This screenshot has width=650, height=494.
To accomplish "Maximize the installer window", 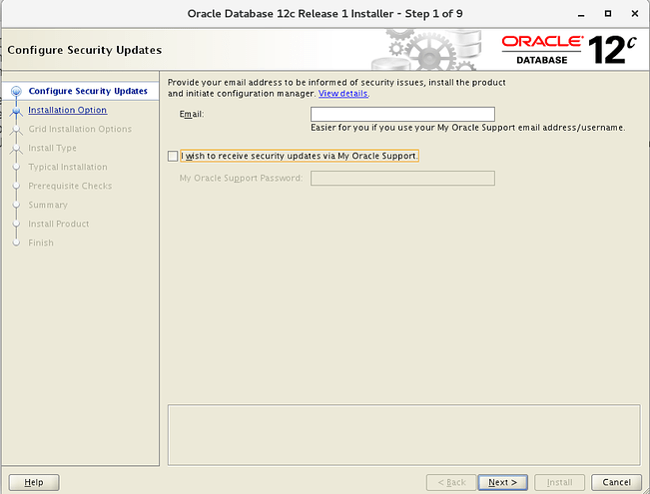I will [x=608, y=14].
